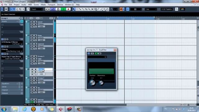Toggle power on Chorus insert

point(2,47)
